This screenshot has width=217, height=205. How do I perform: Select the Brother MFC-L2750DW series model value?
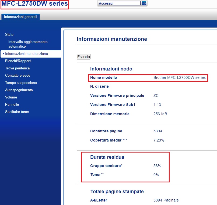click(x=180, y=77)
